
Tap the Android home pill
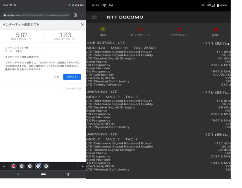44,174
